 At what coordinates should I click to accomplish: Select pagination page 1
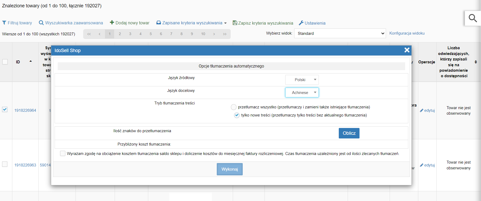110,34
